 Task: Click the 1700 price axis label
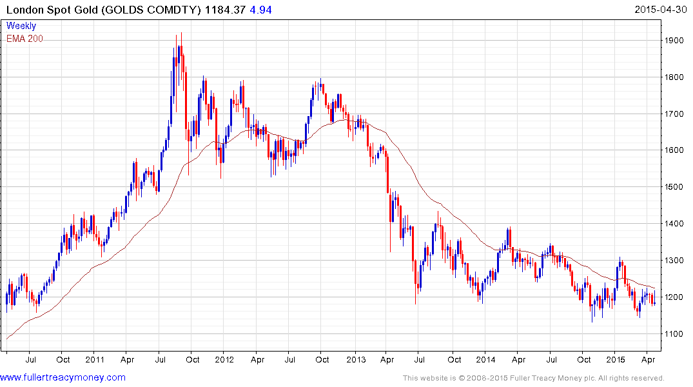pos(674,114)
